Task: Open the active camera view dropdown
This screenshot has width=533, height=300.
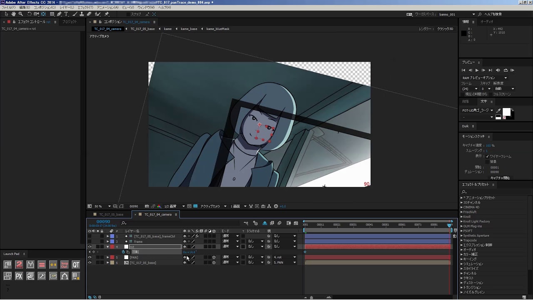Action: tap(214, 206)
